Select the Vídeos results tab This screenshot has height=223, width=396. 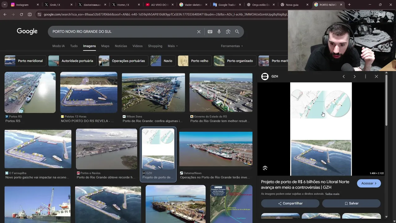[x=138, y=46]
